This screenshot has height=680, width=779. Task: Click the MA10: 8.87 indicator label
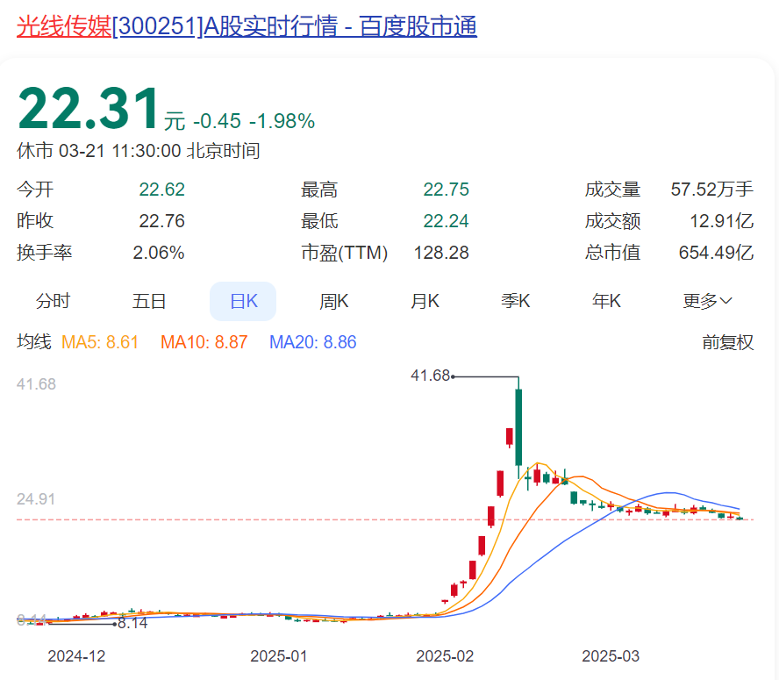(x=204, y=342)
